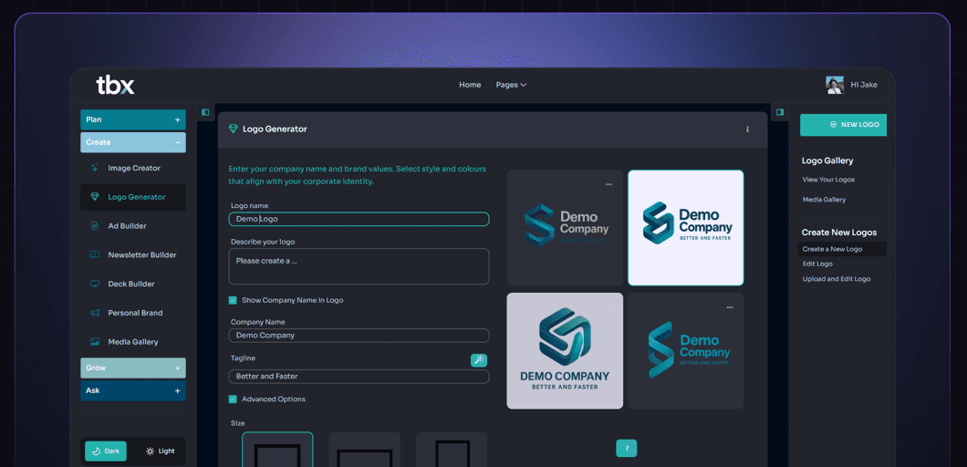Toggle the Advanced Options checkbox
The height and width of the screenshot is (467, 967).
233,400
